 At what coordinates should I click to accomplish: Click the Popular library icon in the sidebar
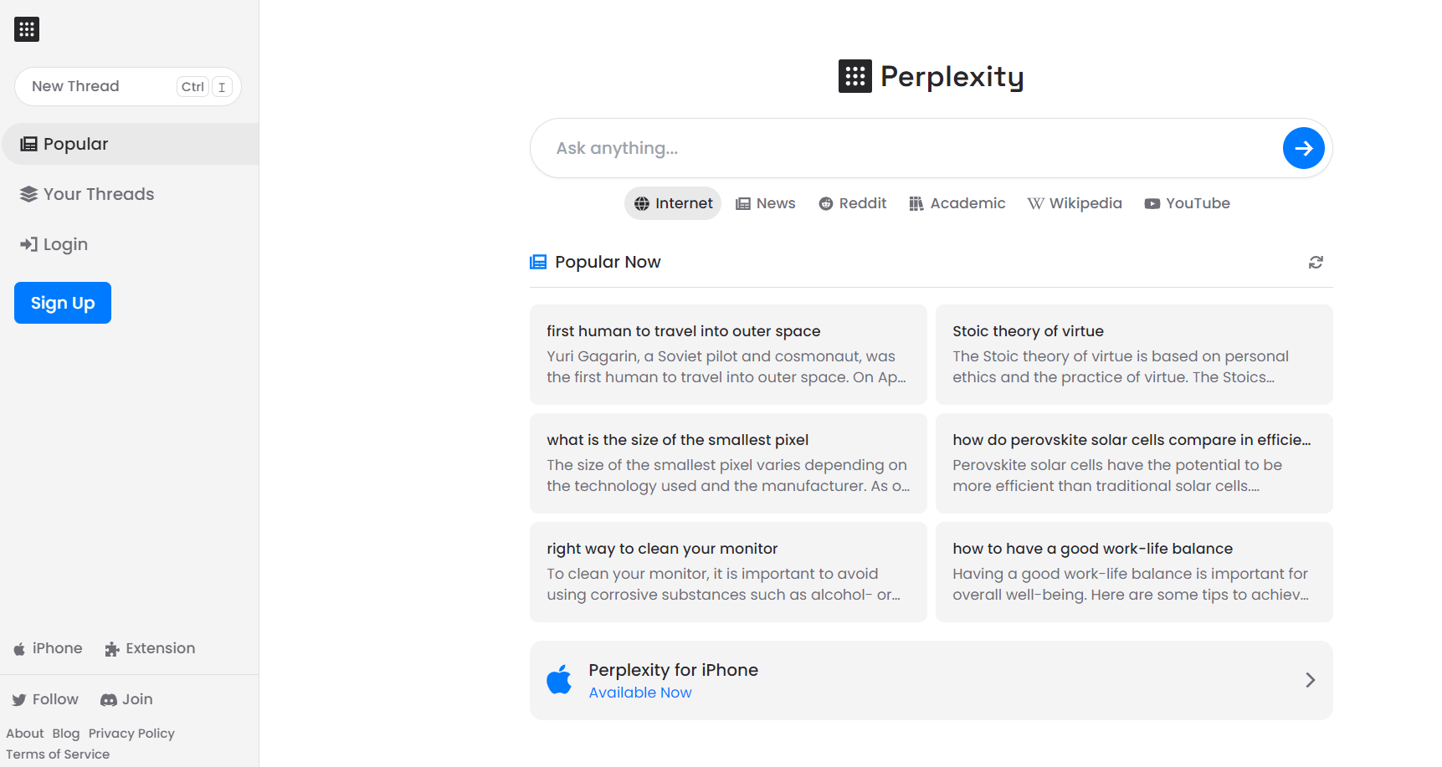pyautogui.click(x=28, y=143)
